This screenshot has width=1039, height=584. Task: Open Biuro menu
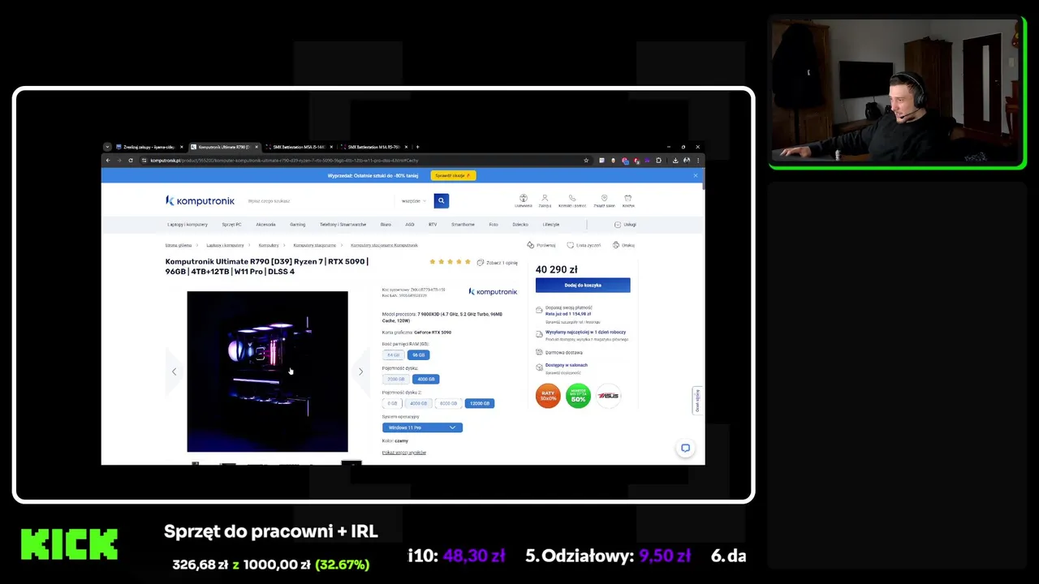[x=386, y=225]
